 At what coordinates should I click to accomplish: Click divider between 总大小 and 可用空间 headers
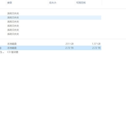point(75,3)
